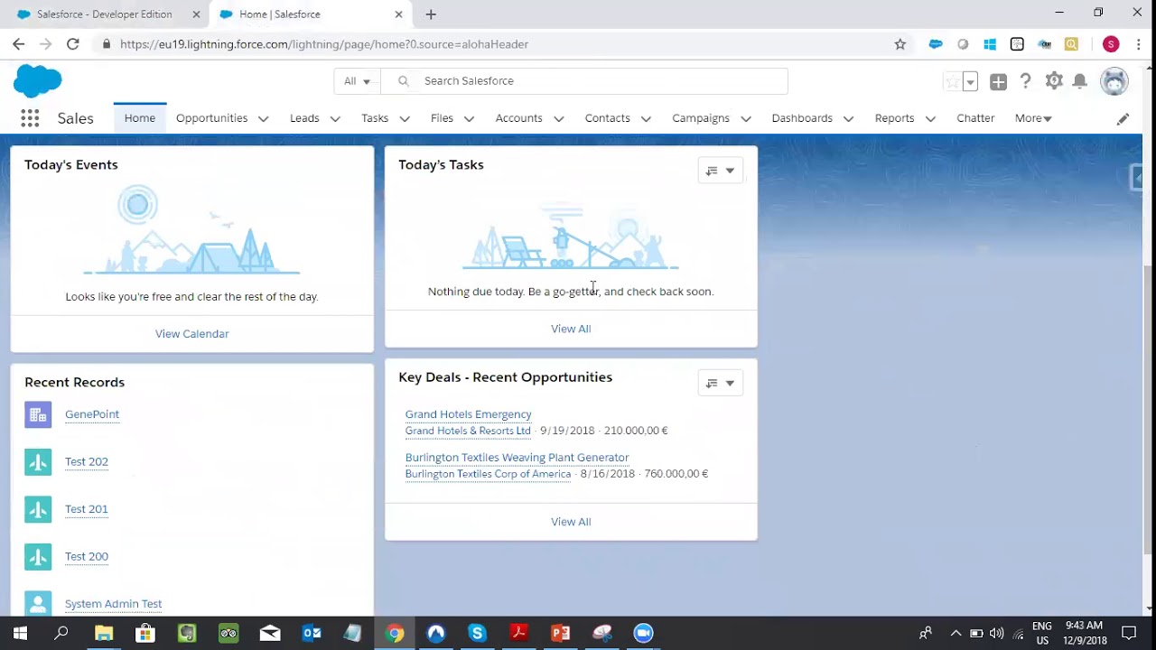
Task: Bookmark page with the star icon
Action: coord(900,44)
